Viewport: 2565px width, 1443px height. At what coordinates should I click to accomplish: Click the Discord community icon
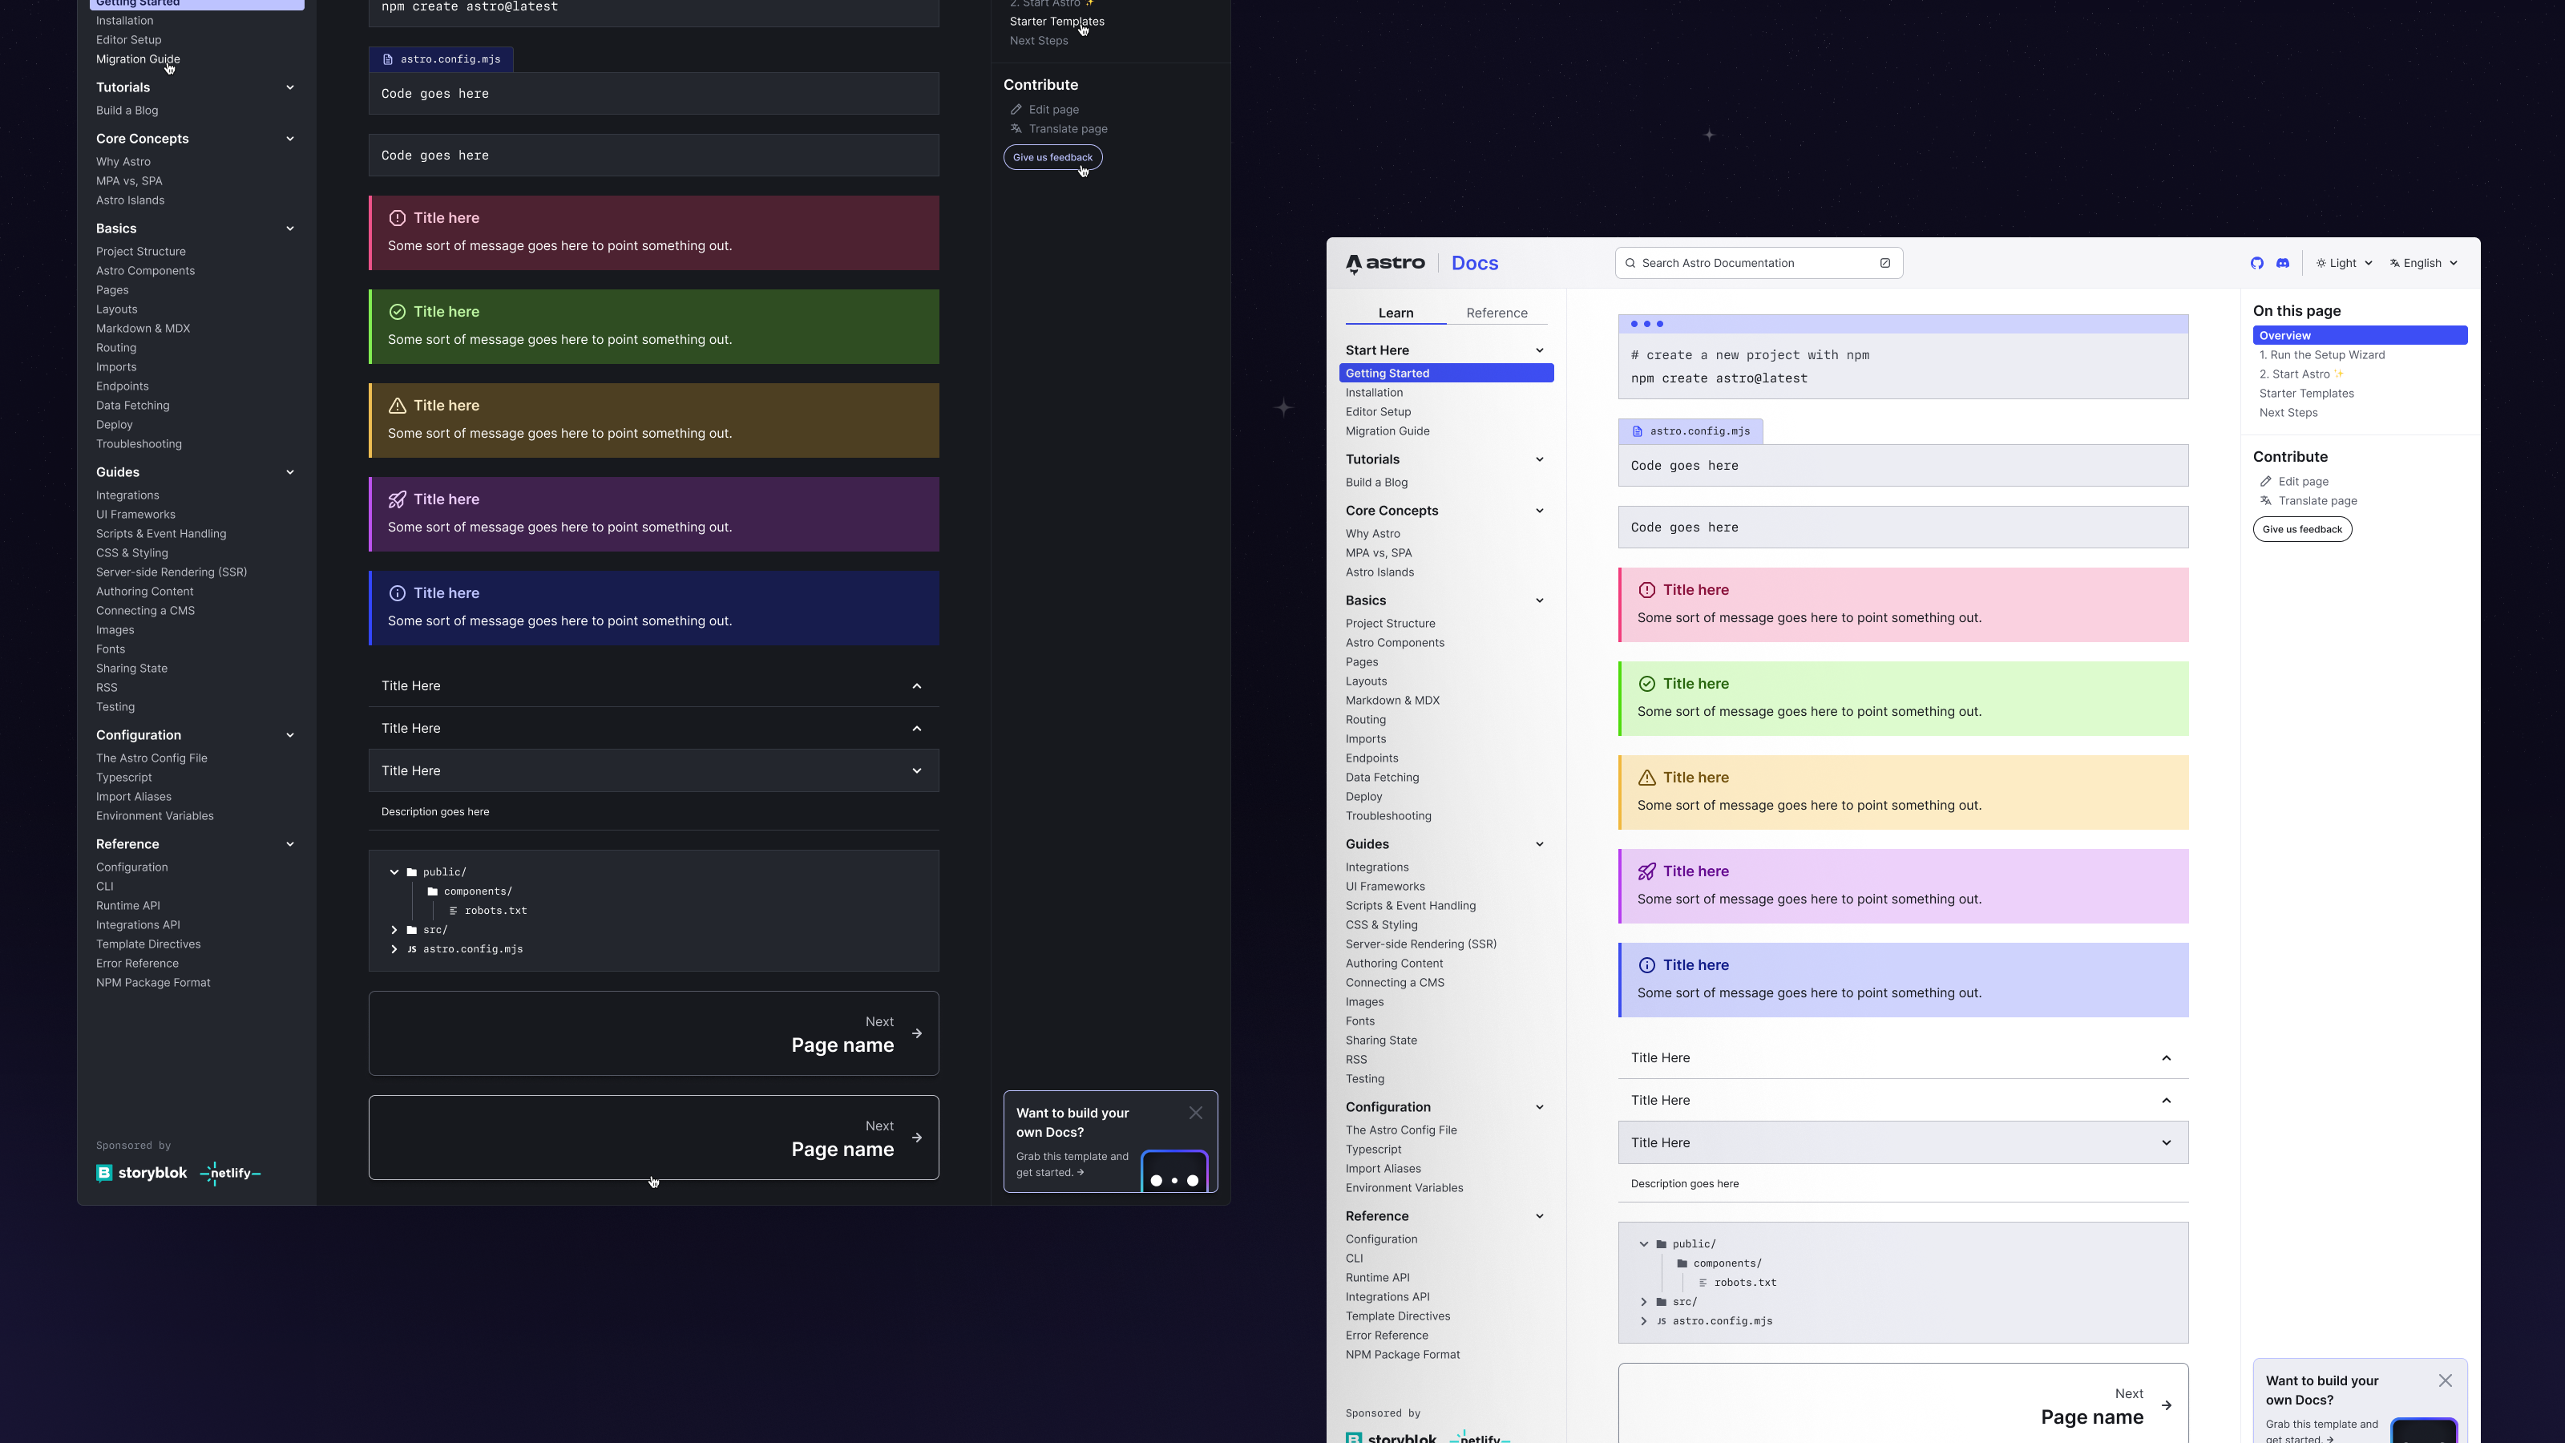pos(2282,263)
